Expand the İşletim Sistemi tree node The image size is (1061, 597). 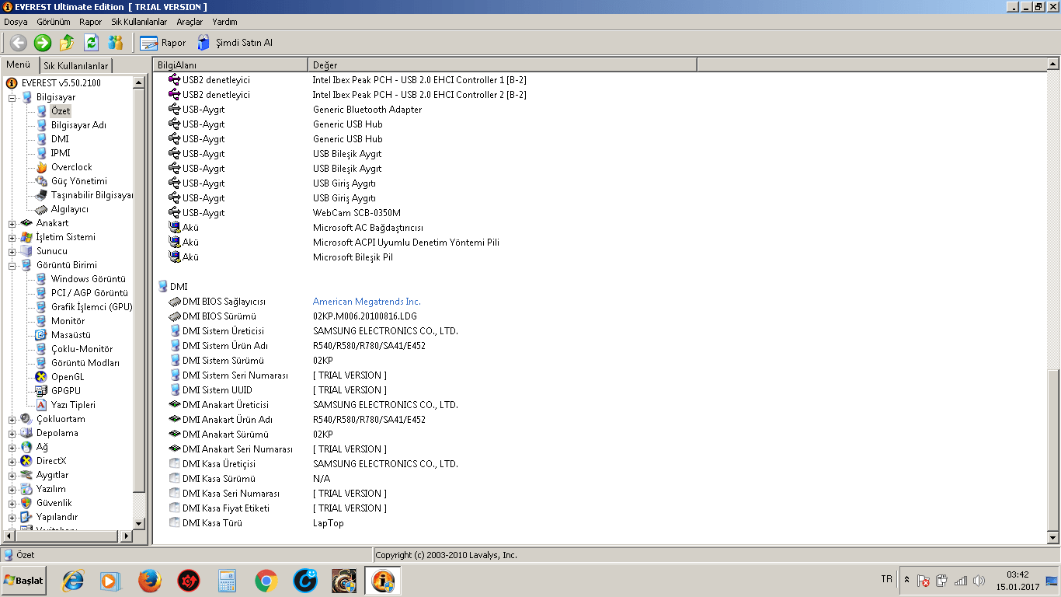(x=12, y=238)
